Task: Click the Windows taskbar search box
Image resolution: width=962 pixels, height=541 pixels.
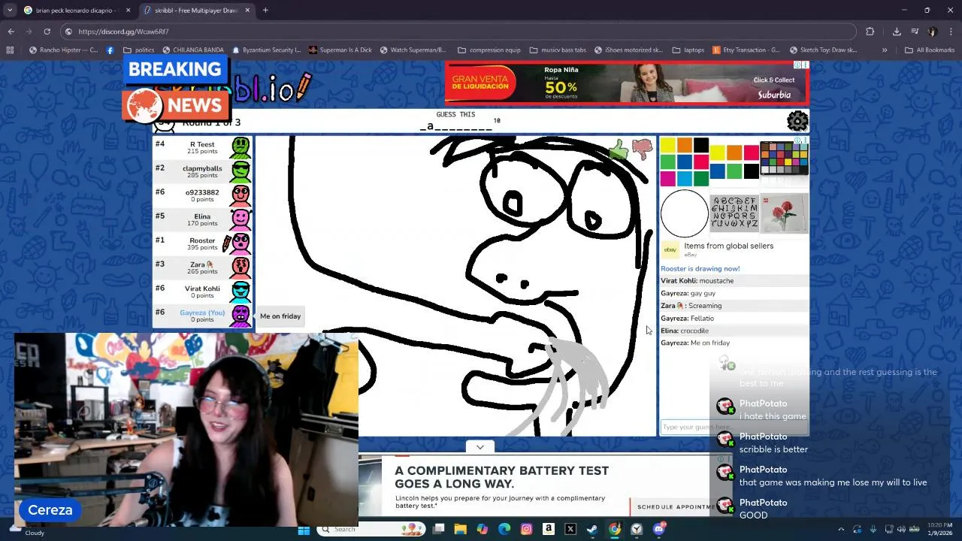Action: (x=370, y=530)
